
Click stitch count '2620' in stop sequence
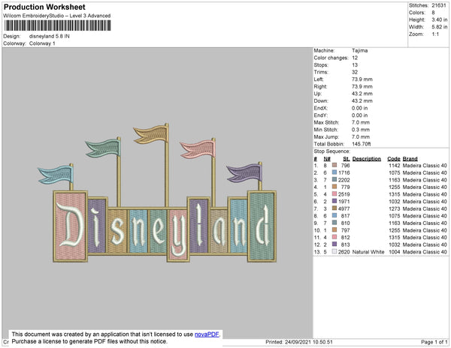(344, 251)
